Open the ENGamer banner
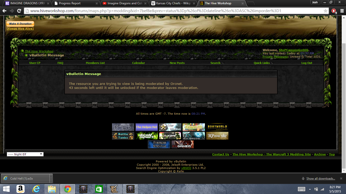346x194 pixels. click(x=183, y=144)
